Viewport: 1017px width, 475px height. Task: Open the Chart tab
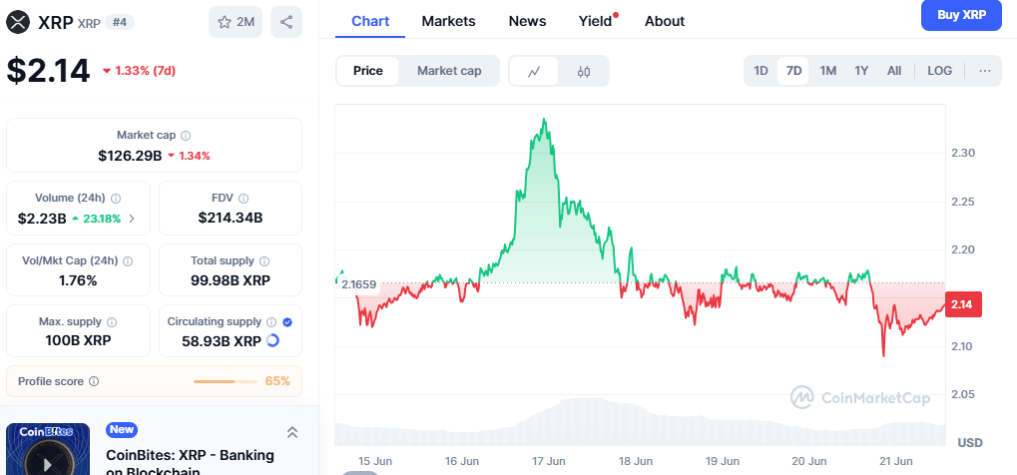370,21
